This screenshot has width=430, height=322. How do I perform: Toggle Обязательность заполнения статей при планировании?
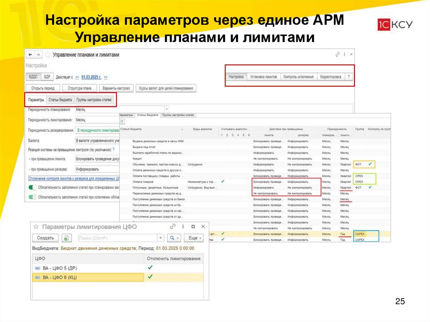pos(32,188)
